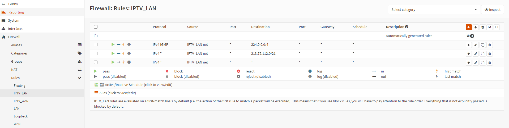The image size is (509, 128).
Task: Tick the checkbox for IPv4 IGMP rule
Action: coord(96,44)
